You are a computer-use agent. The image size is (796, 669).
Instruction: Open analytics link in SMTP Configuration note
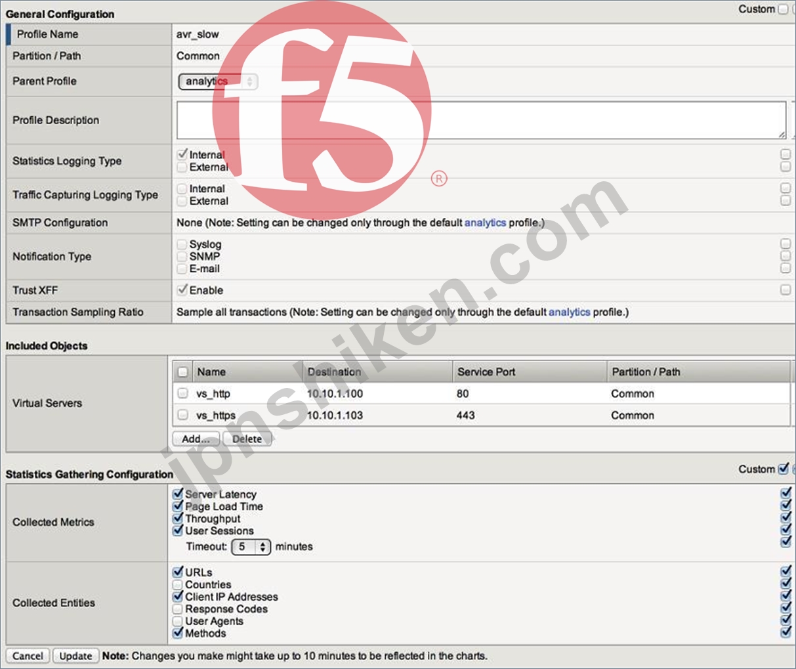(485, 223)
